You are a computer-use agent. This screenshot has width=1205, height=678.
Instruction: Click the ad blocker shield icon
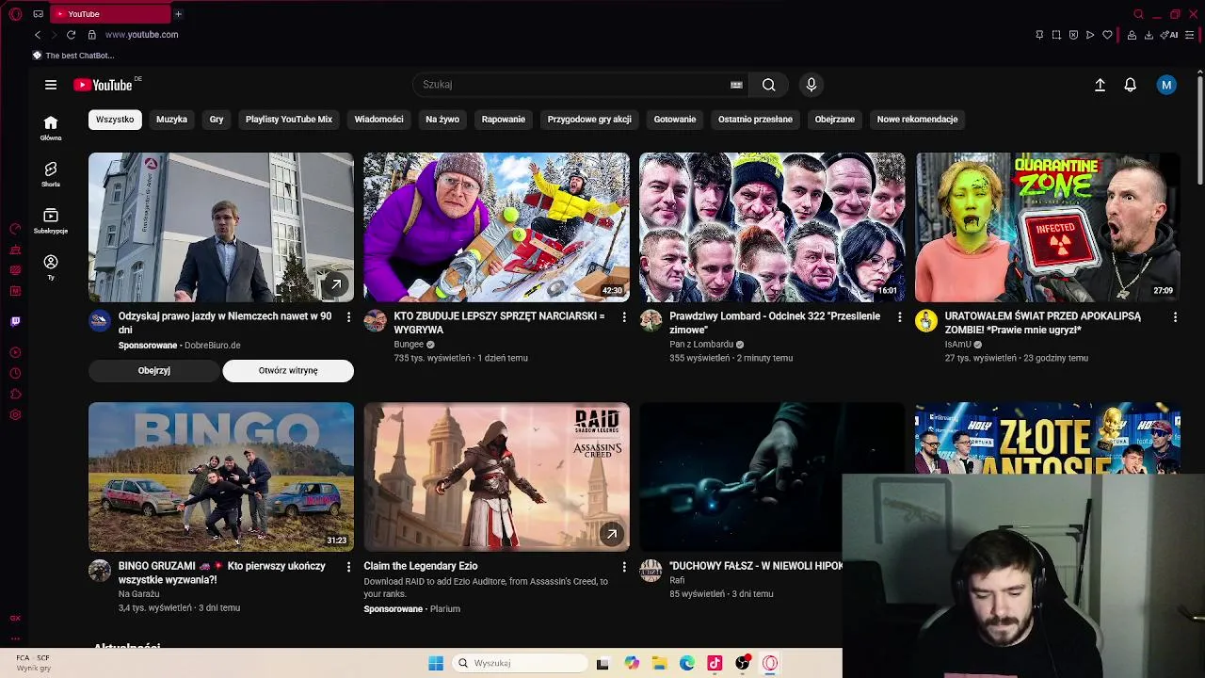tap(1073, 35)
